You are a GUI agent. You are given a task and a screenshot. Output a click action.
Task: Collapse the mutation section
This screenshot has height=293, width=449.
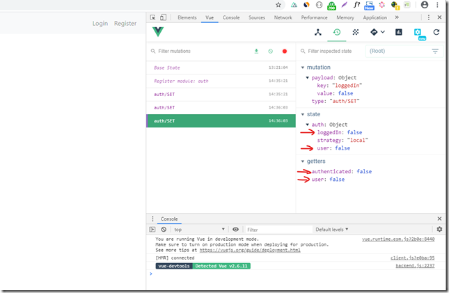click(x=303, y=68)
